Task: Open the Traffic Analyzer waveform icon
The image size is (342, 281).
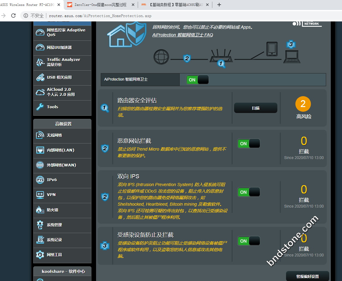Action: pyautogui.click(x=40, y=62)
